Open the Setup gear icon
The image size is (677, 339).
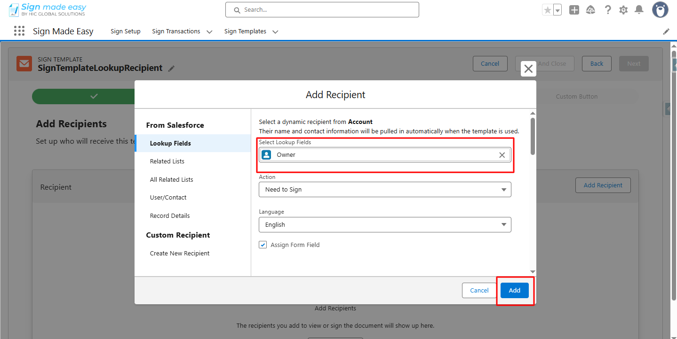(x=623, y=10)
